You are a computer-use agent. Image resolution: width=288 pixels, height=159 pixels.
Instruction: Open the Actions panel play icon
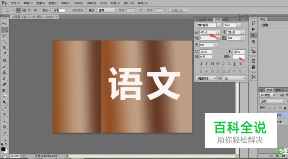253,29
